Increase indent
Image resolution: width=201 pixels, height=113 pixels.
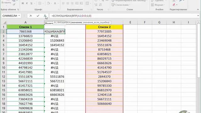81,3
